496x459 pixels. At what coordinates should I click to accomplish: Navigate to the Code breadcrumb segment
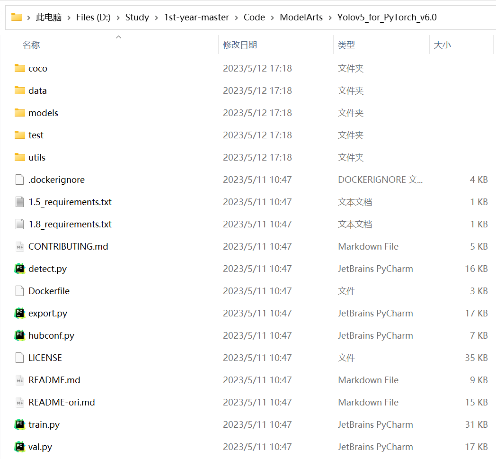click(x=254, y=18)
